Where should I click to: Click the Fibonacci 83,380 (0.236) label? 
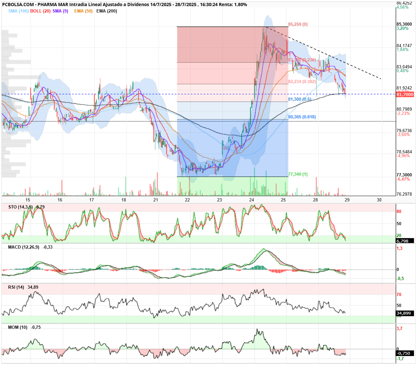pyautogui.click(x=302, y=60)
